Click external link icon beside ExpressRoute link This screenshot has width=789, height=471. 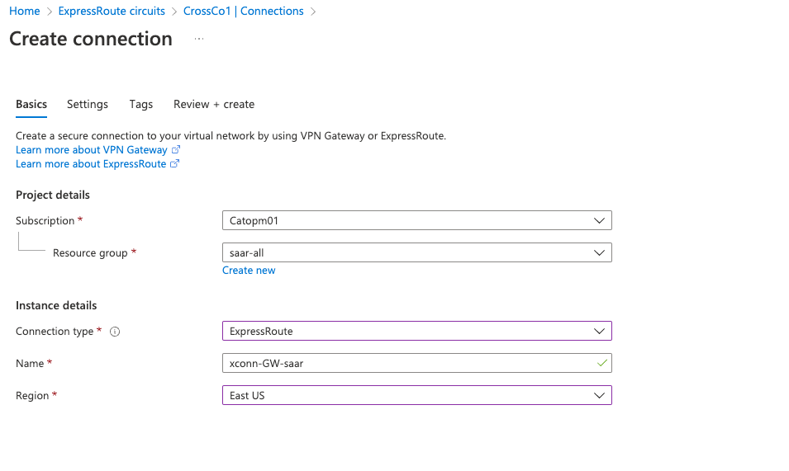(x=174, y=164)
